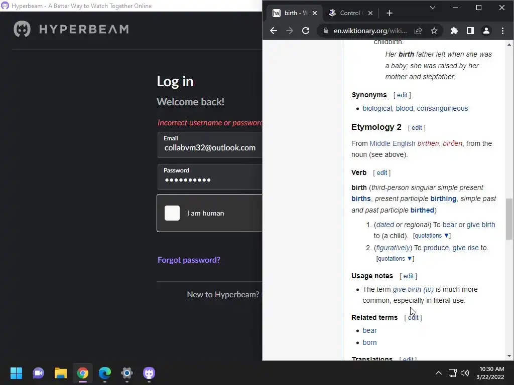Click the Password input field

[x=210, y=177]
